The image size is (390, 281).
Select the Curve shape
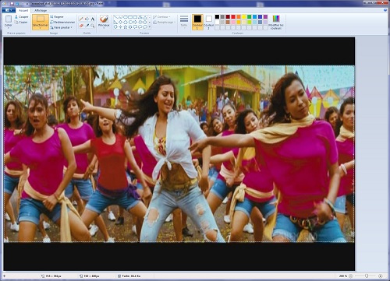pyautogui.click(x=120, y=17)
